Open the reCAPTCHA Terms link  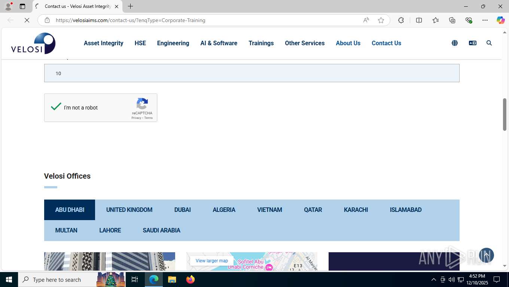tap(149, 118)
